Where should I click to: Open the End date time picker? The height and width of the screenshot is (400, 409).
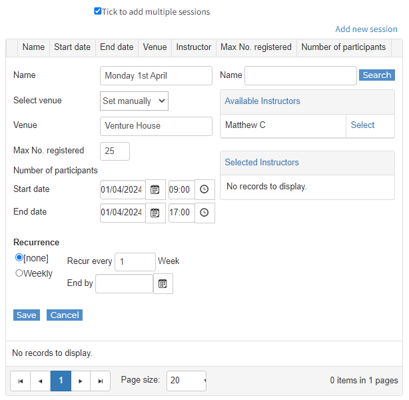click(204, 213)
